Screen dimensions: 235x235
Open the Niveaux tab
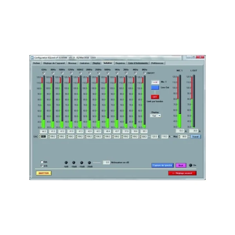(x=72, y=63)
